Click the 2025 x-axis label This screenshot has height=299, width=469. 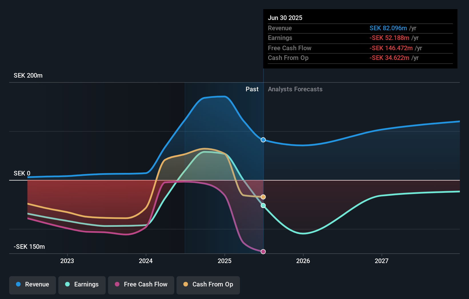[225, 261]
